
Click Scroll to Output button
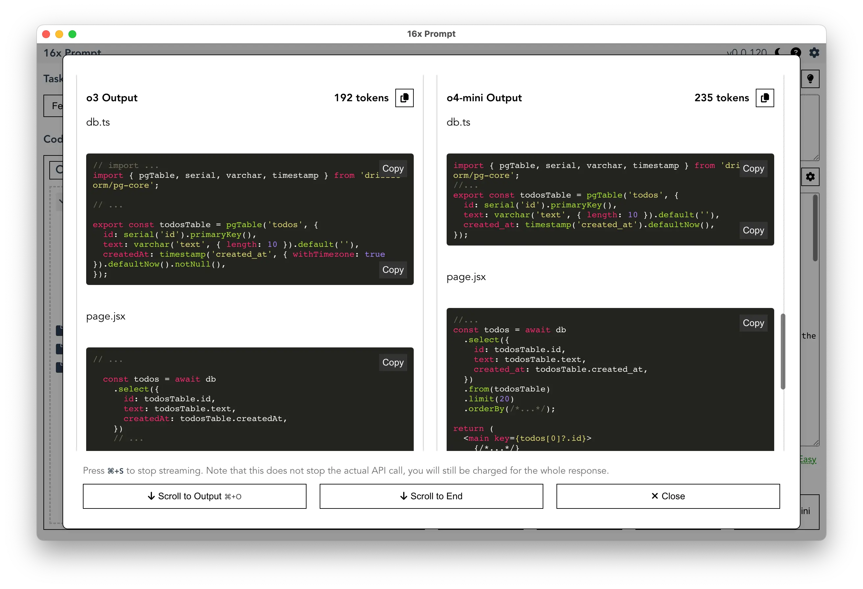click(195, 496)
